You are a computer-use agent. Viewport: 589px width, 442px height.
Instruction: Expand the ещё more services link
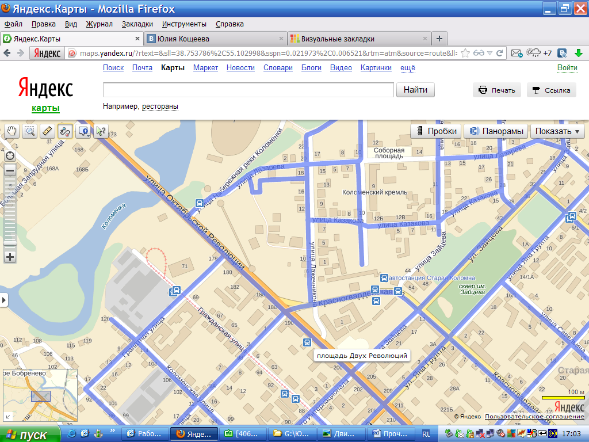pos(408,68)
